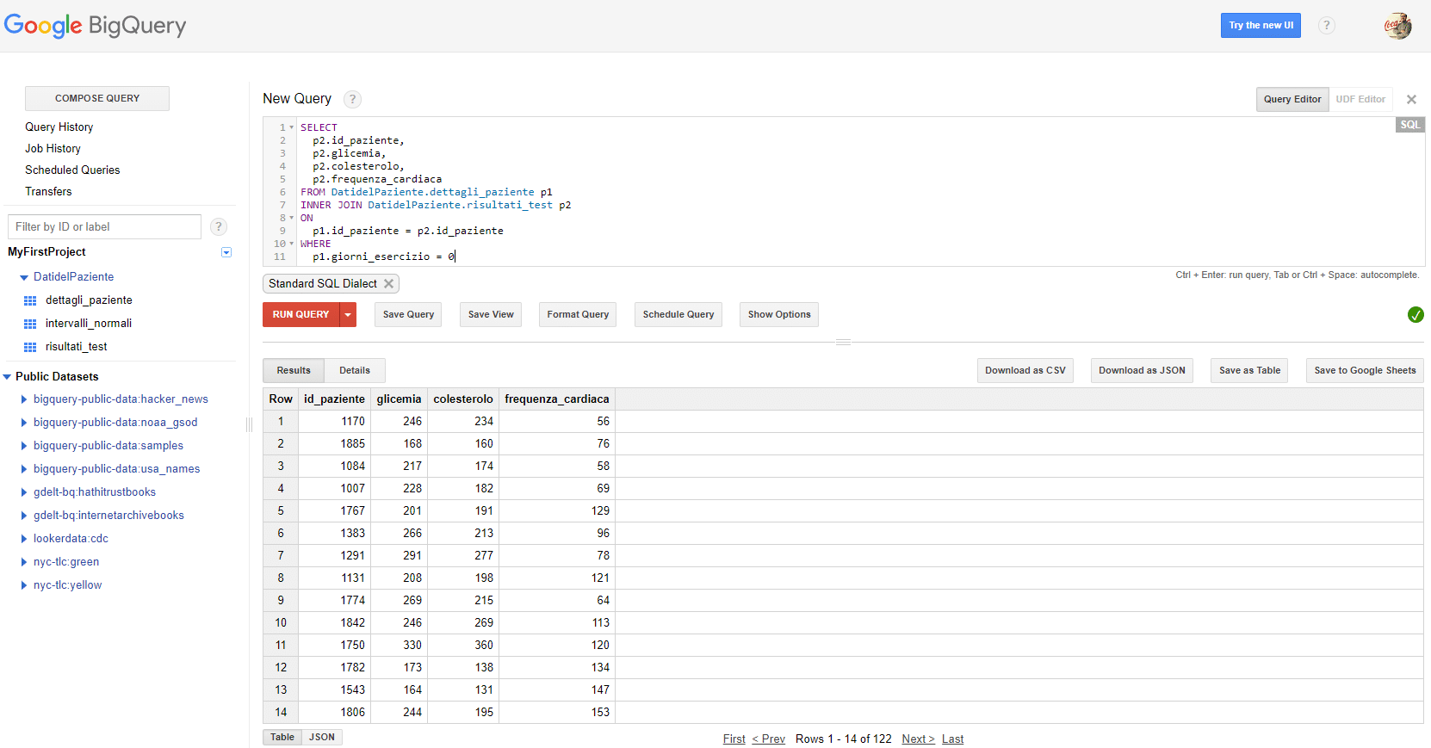
Task: Expand bigquery-public-data:samples dataset
Action: (24, 446)
